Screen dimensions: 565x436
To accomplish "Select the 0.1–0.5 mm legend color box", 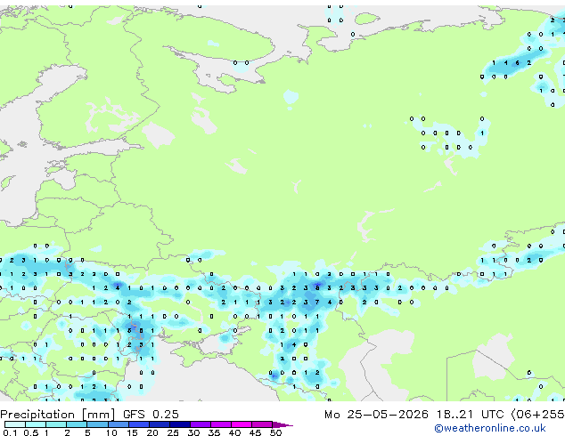I will 15,424.
